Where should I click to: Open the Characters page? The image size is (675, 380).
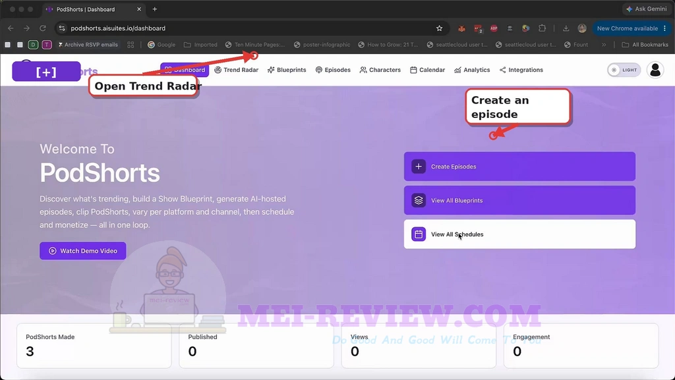click(x=380, y=70)
